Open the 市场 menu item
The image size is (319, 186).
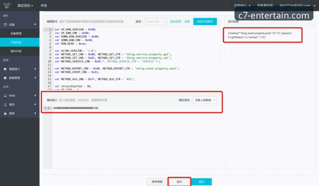tap(44, 6)
